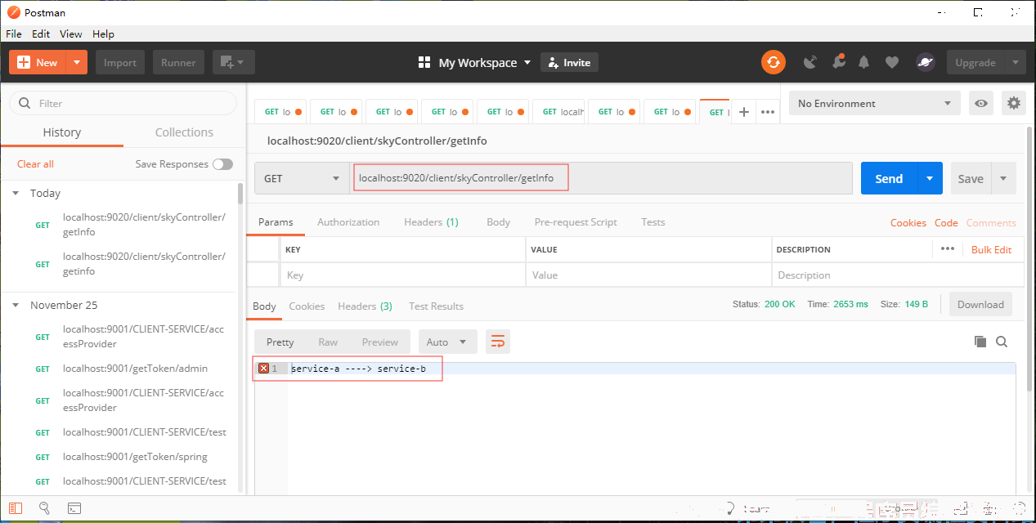
Task: Toggle the Save Responses switch
Action: point(222,164)
